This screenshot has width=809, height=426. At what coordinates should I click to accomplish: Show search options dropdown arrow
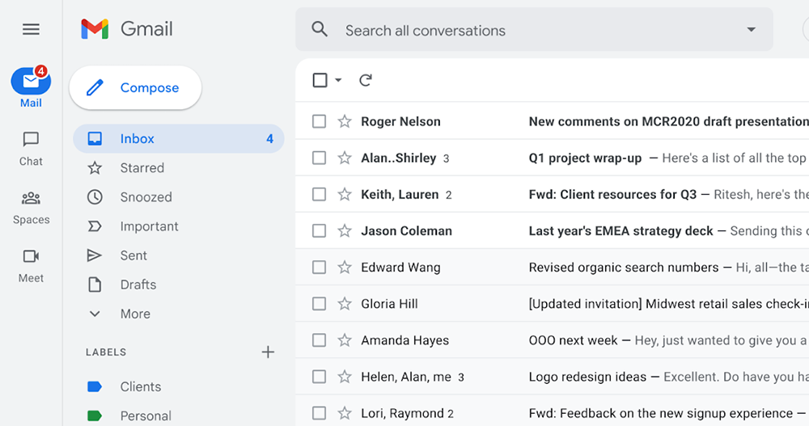pyautogui.click(x=751, y=30)
